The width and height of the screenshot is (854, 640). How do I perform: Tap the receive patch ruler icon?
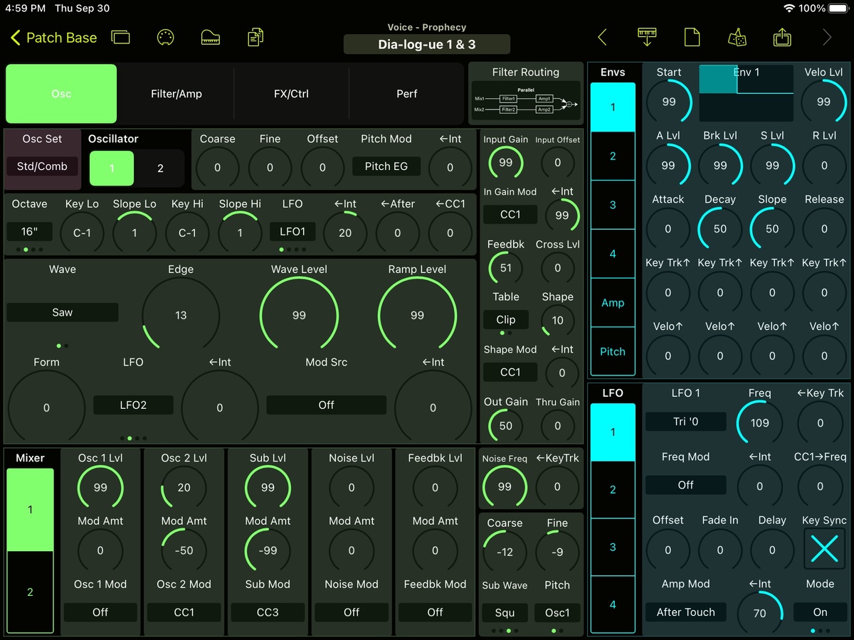tap(646, 37)
